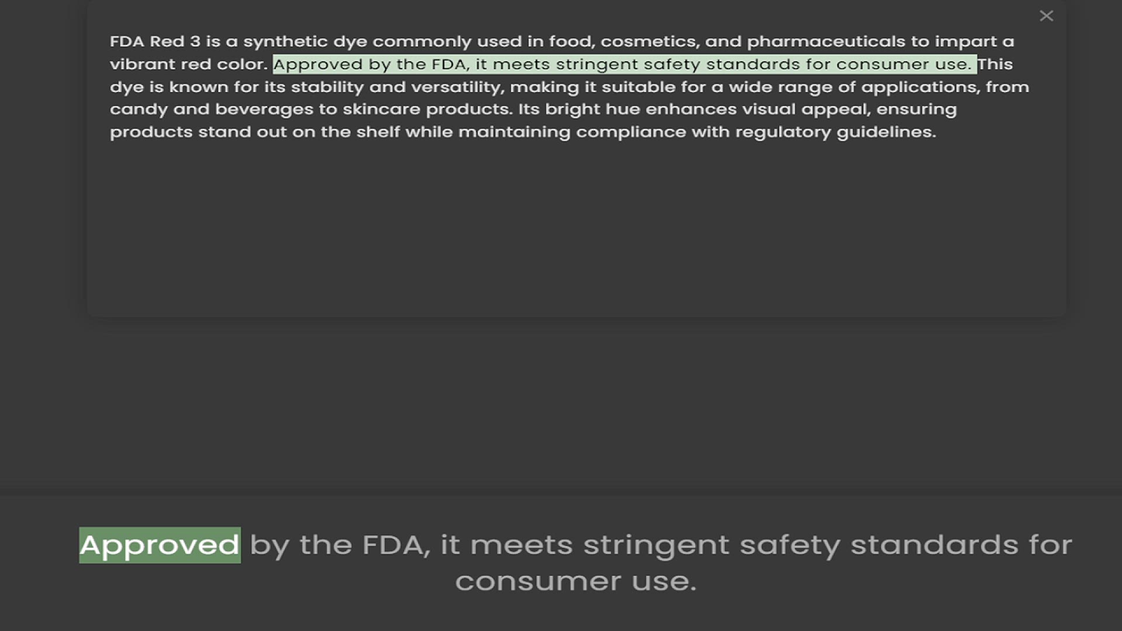Click the word "This" after the highlighted sentence

995,64
